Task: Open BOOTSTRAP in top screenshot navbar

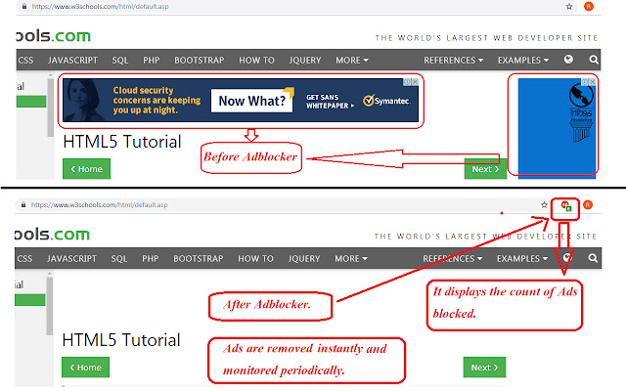Action: point(200,61)
